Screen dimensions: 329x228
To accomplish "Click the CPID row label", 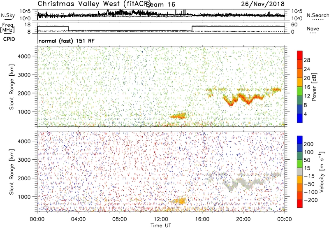I will [x=9, y=39].
